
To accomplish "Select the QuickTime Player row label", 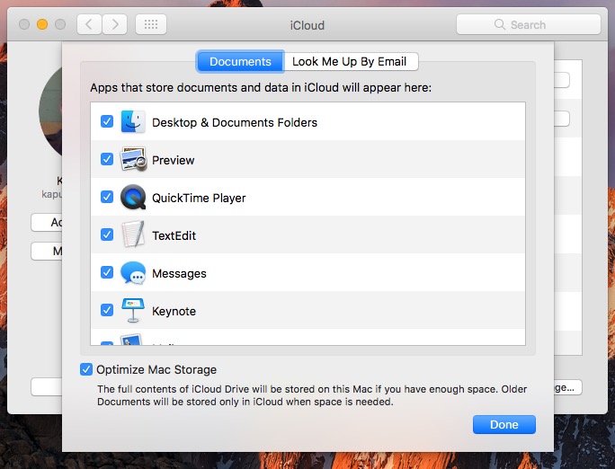I will click(x=199, y=198).
